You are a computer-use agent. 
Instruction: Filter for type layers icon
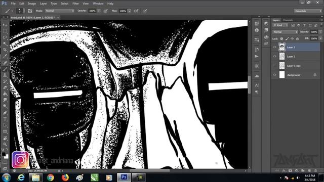point(304,25)
